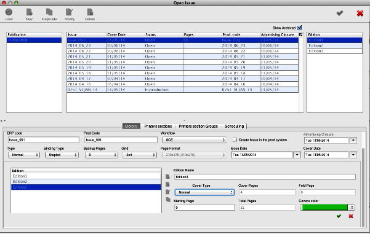370x234 pixels.
Task: Confirm with the large grey checkmark
Action: 340,13
